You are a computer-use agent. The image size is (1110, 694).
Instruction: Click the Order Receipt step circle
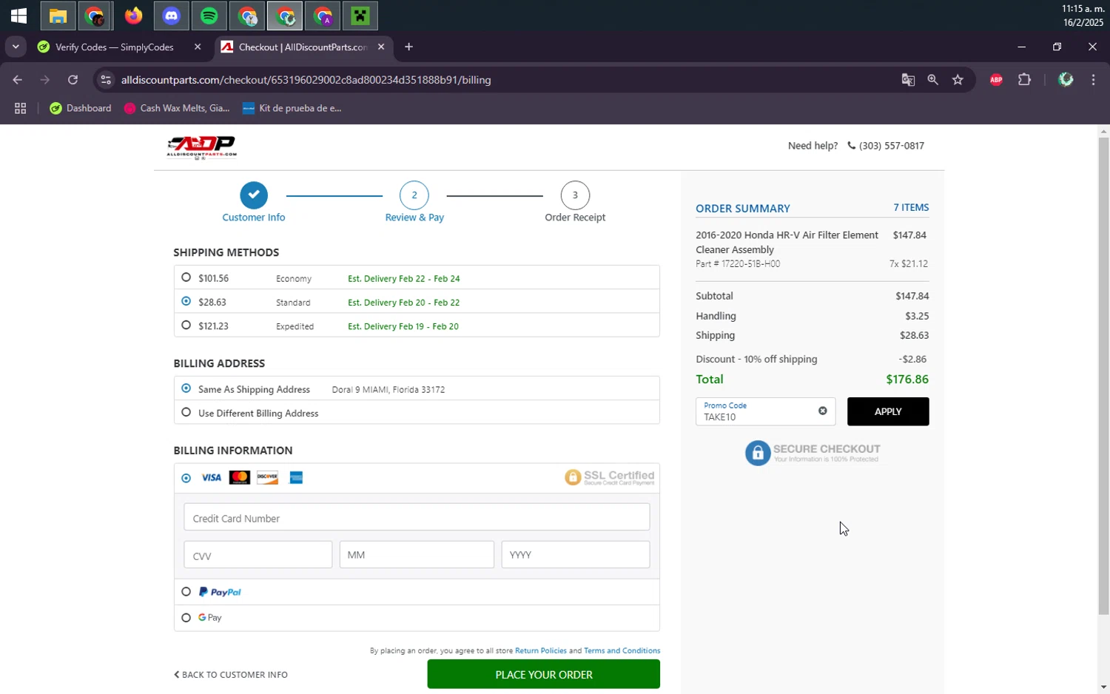pyautogui.click(x=575, y=195)
